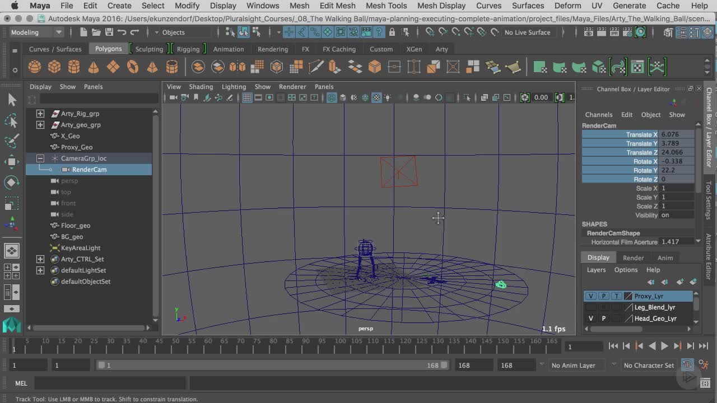Toggle visibility box of Leg_Blend_lyr
This screenshot has width=717, height=403.
(590, 307)
